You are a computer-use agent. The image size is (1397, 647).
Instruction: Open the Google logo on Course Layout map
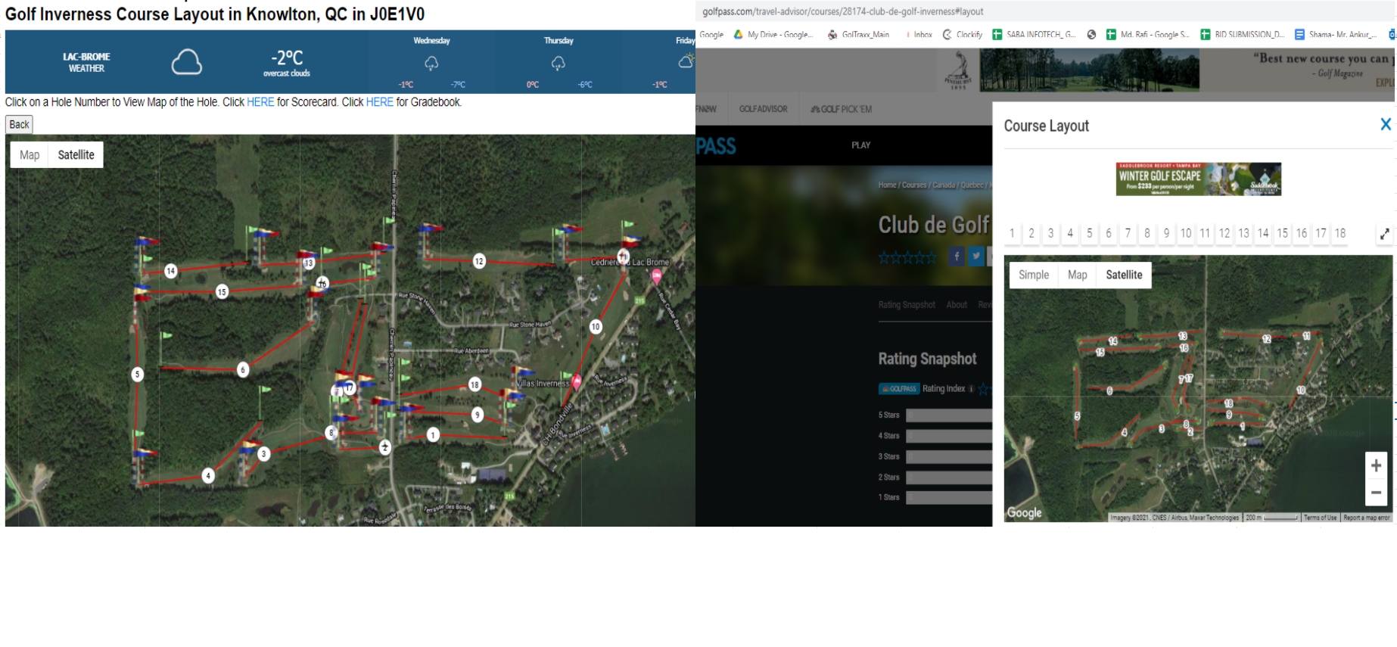coord(1024,512)
